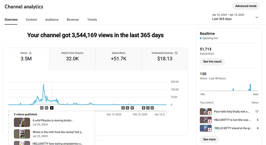Click the warning icon next to Views

pyautogui.click(x=30, y=53)
